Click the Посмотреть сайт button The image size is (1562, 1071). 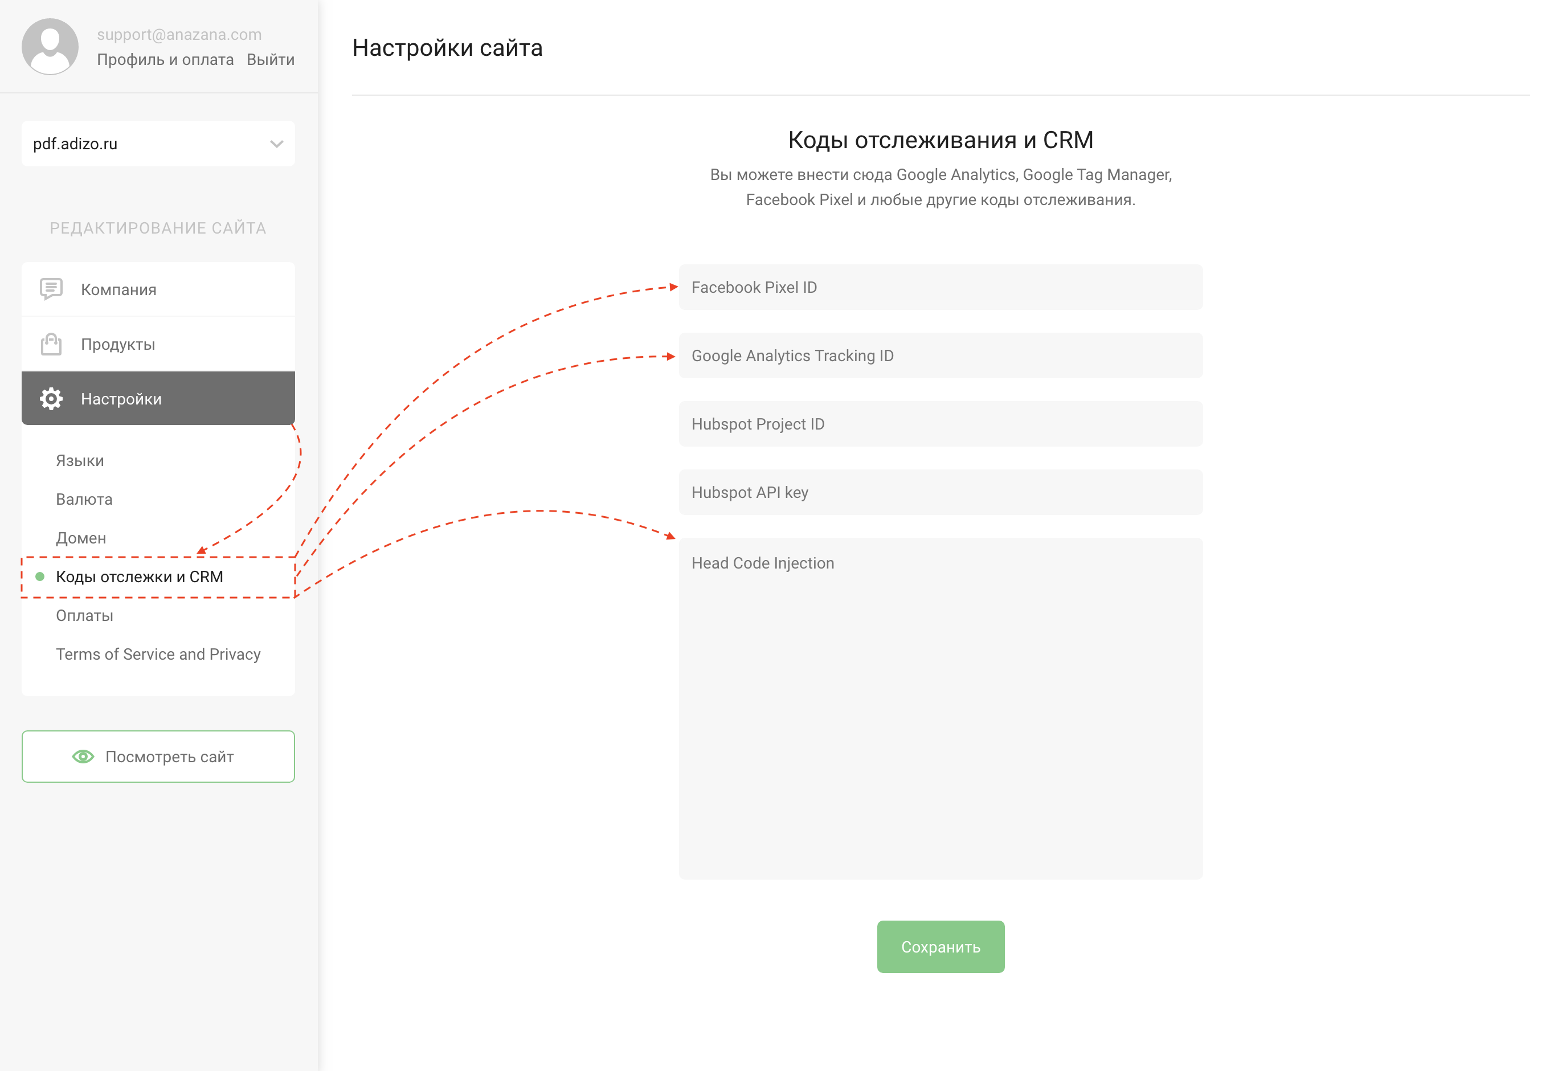[x=158, y=757]
